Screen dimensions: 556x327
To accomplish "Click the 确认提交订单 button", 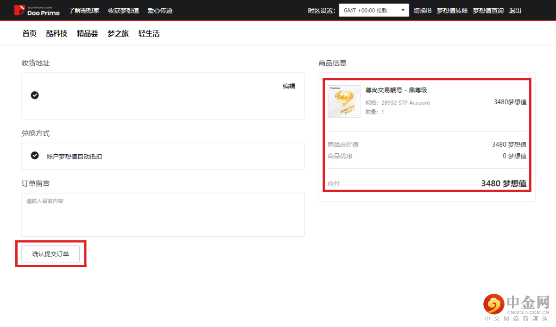I will pyautogui.click(x=51, y=254).
